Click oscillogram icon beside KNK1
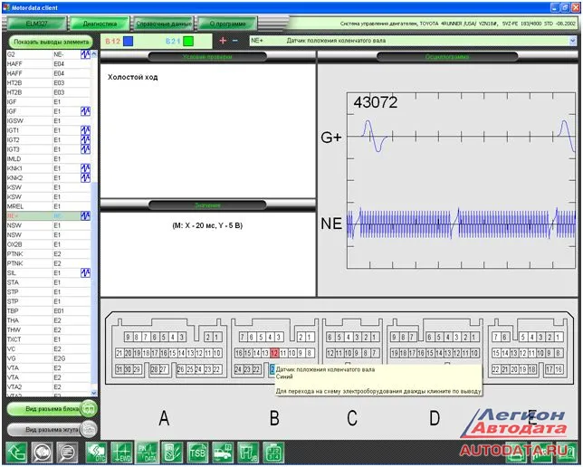Image resolution: width=583 pixels, height=467 pixels. click(85, 168)
